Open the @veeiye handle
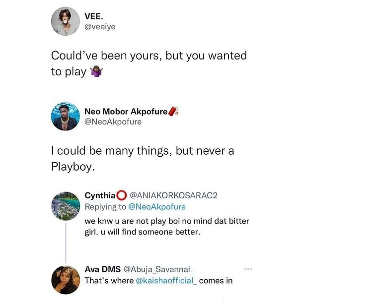 100,27
